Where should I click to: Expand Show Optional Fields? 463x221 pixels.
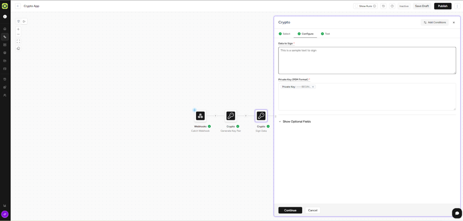(296, 122)
